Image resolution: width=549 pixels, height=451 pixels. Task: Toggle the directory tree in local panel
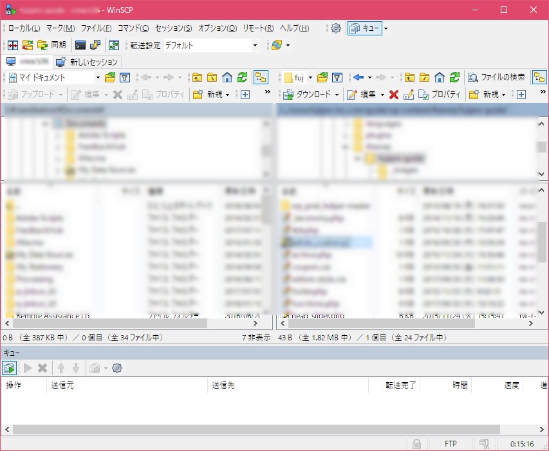coord(261,77)
